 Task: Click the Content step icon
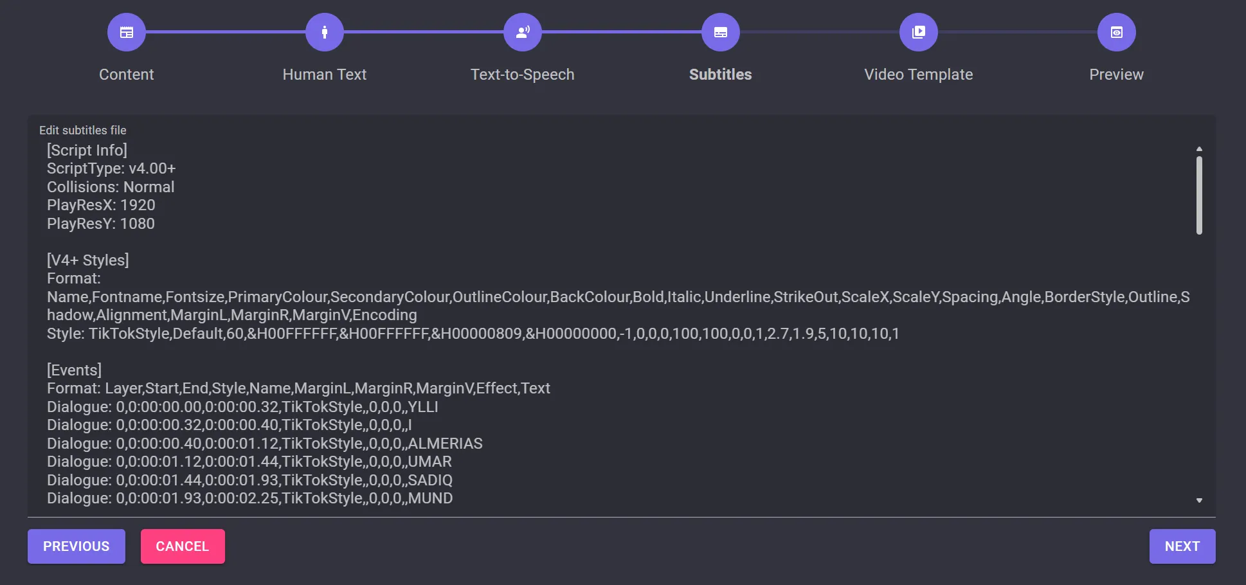tap(127, 32)
